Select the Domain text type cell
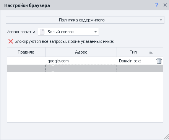169x140 pixels. 136,61
